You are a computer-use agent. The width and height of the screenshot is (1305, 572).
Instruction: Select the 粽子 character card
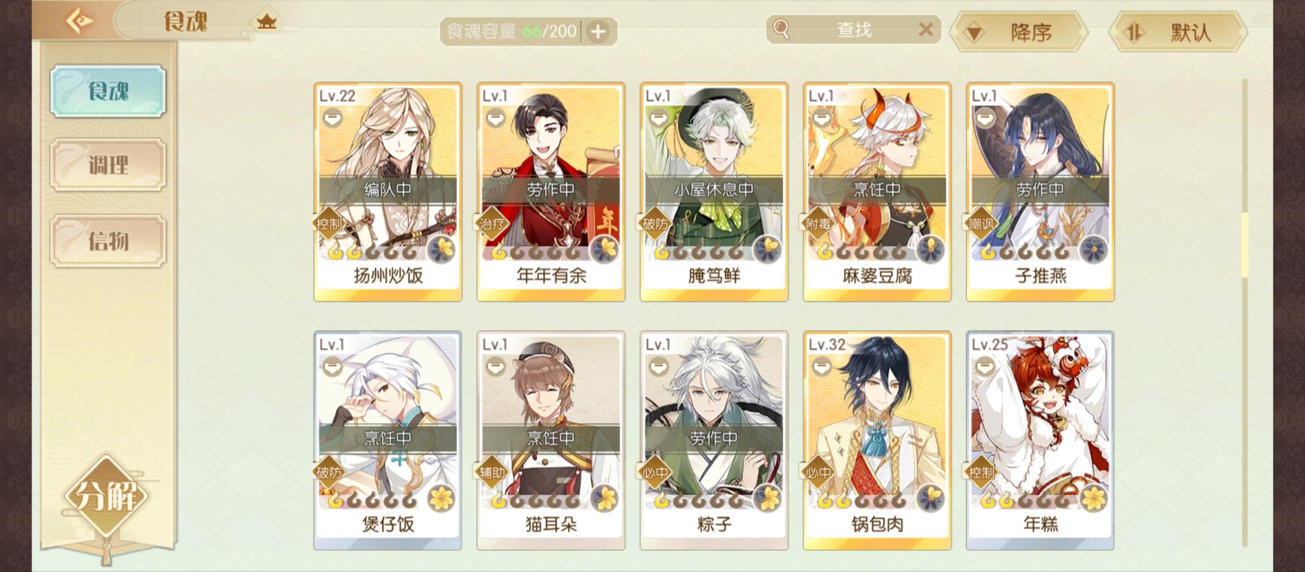(x=714, y=441)
